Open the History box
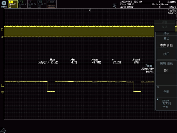177x133 pixels. (x=156, y=5)
